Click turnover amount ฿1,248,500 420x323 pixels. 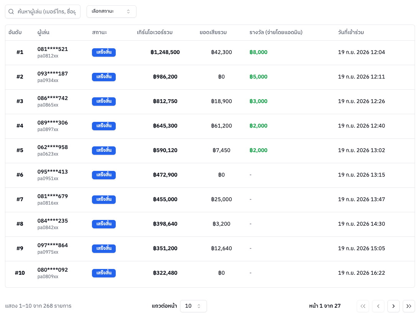pyautogui.click(x=165, y=52)
